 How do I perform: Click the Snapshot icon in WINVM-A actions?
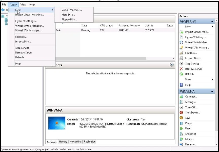point(181,134)
